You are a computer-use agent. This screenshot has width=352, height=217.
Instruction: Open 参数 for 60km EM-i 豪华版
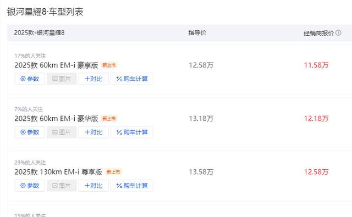click(30, 132)
